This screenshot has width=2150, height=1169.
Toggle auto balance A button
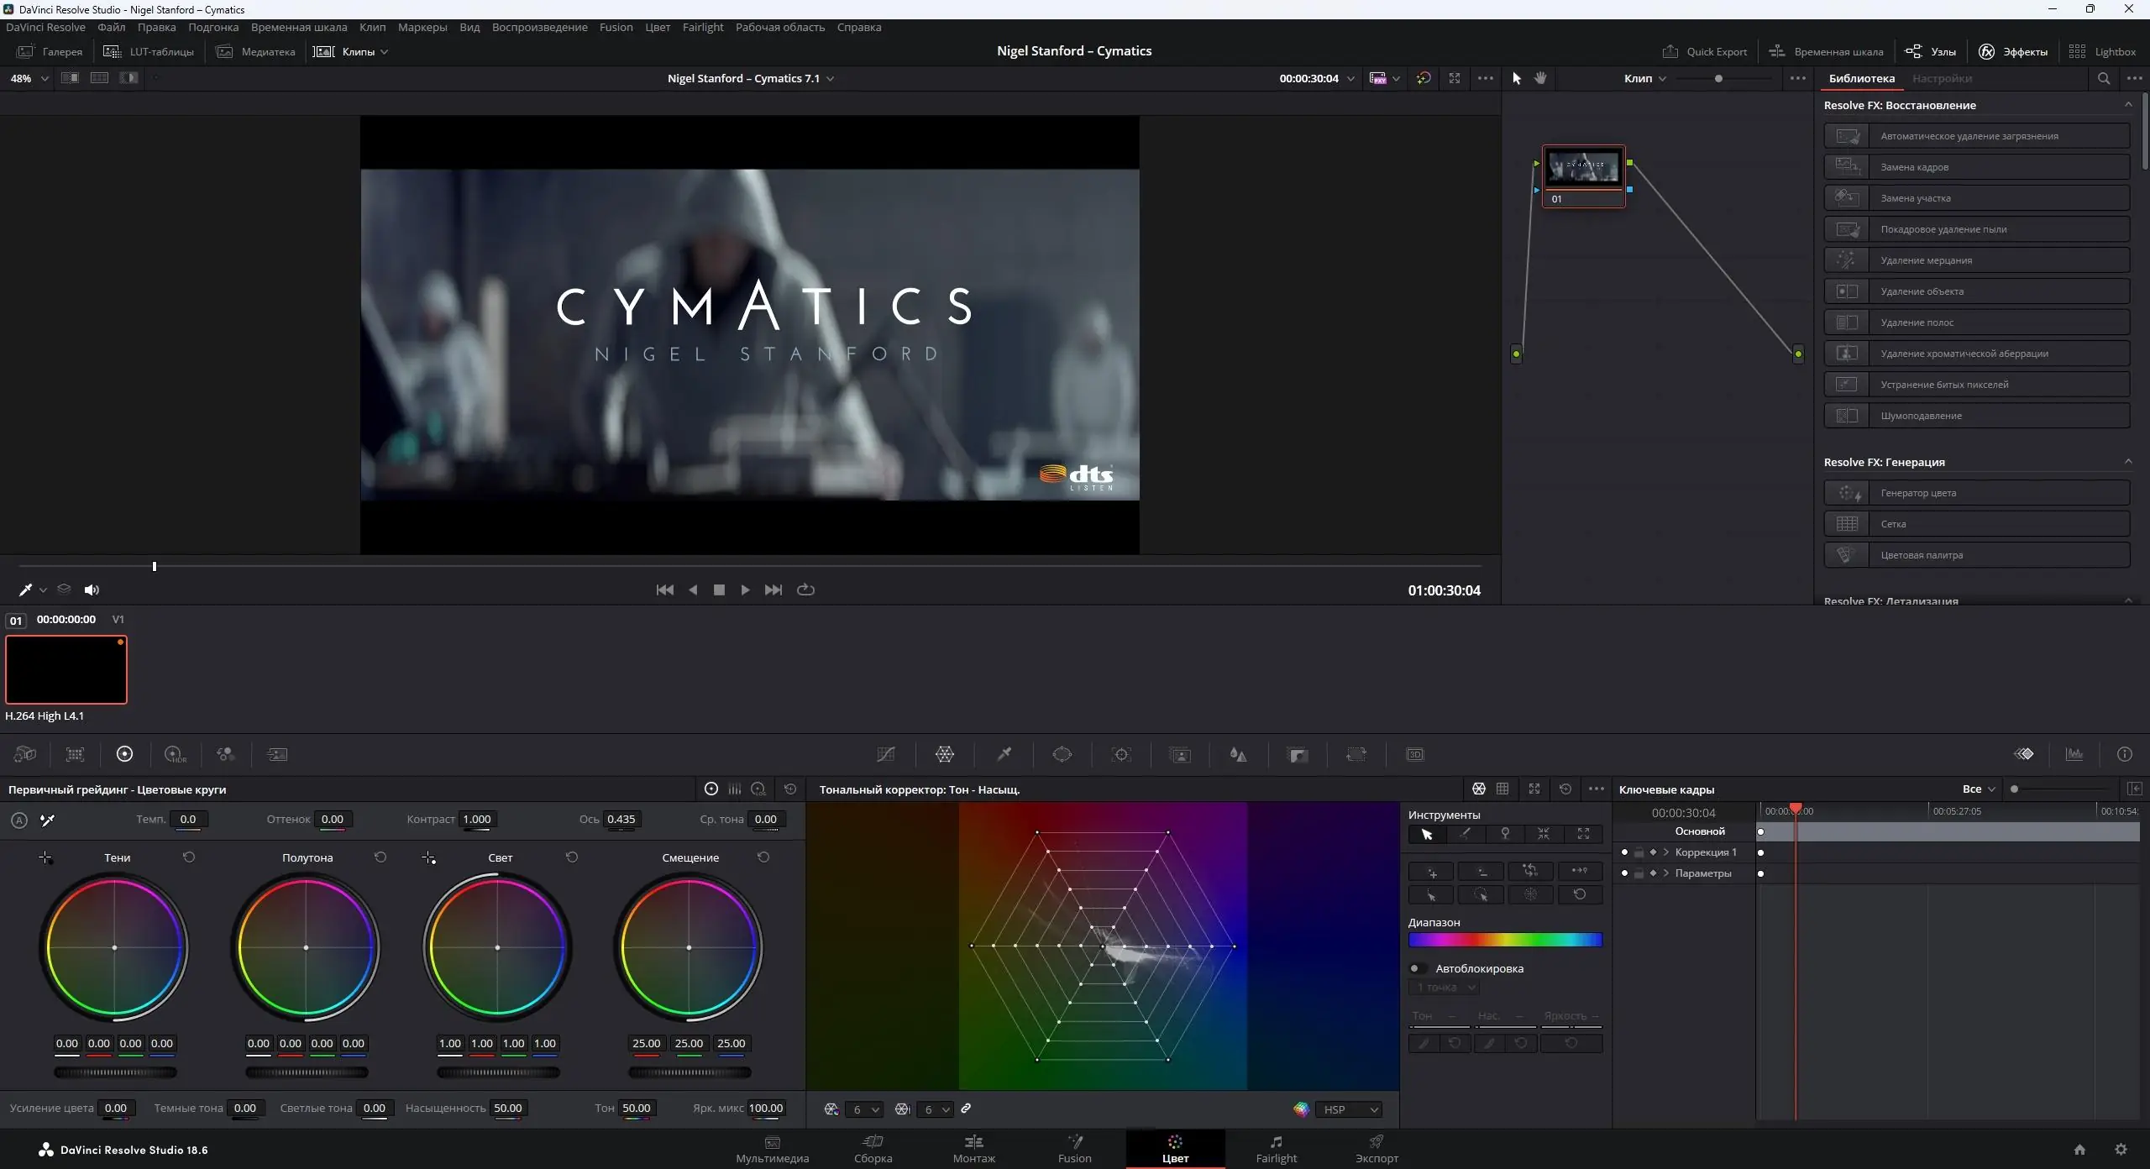pos(19,820)
